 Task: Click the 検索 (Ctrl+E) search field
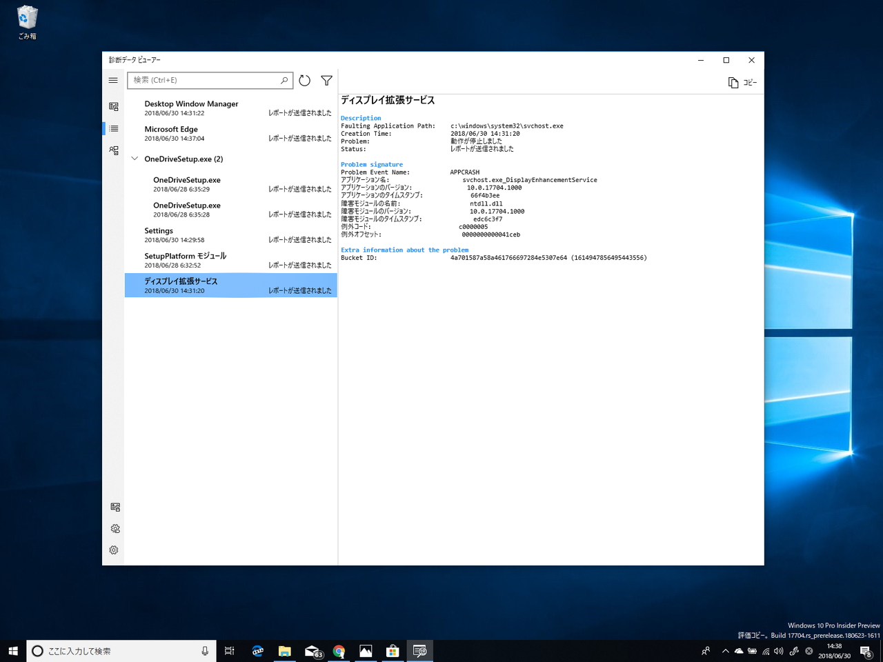204,81
